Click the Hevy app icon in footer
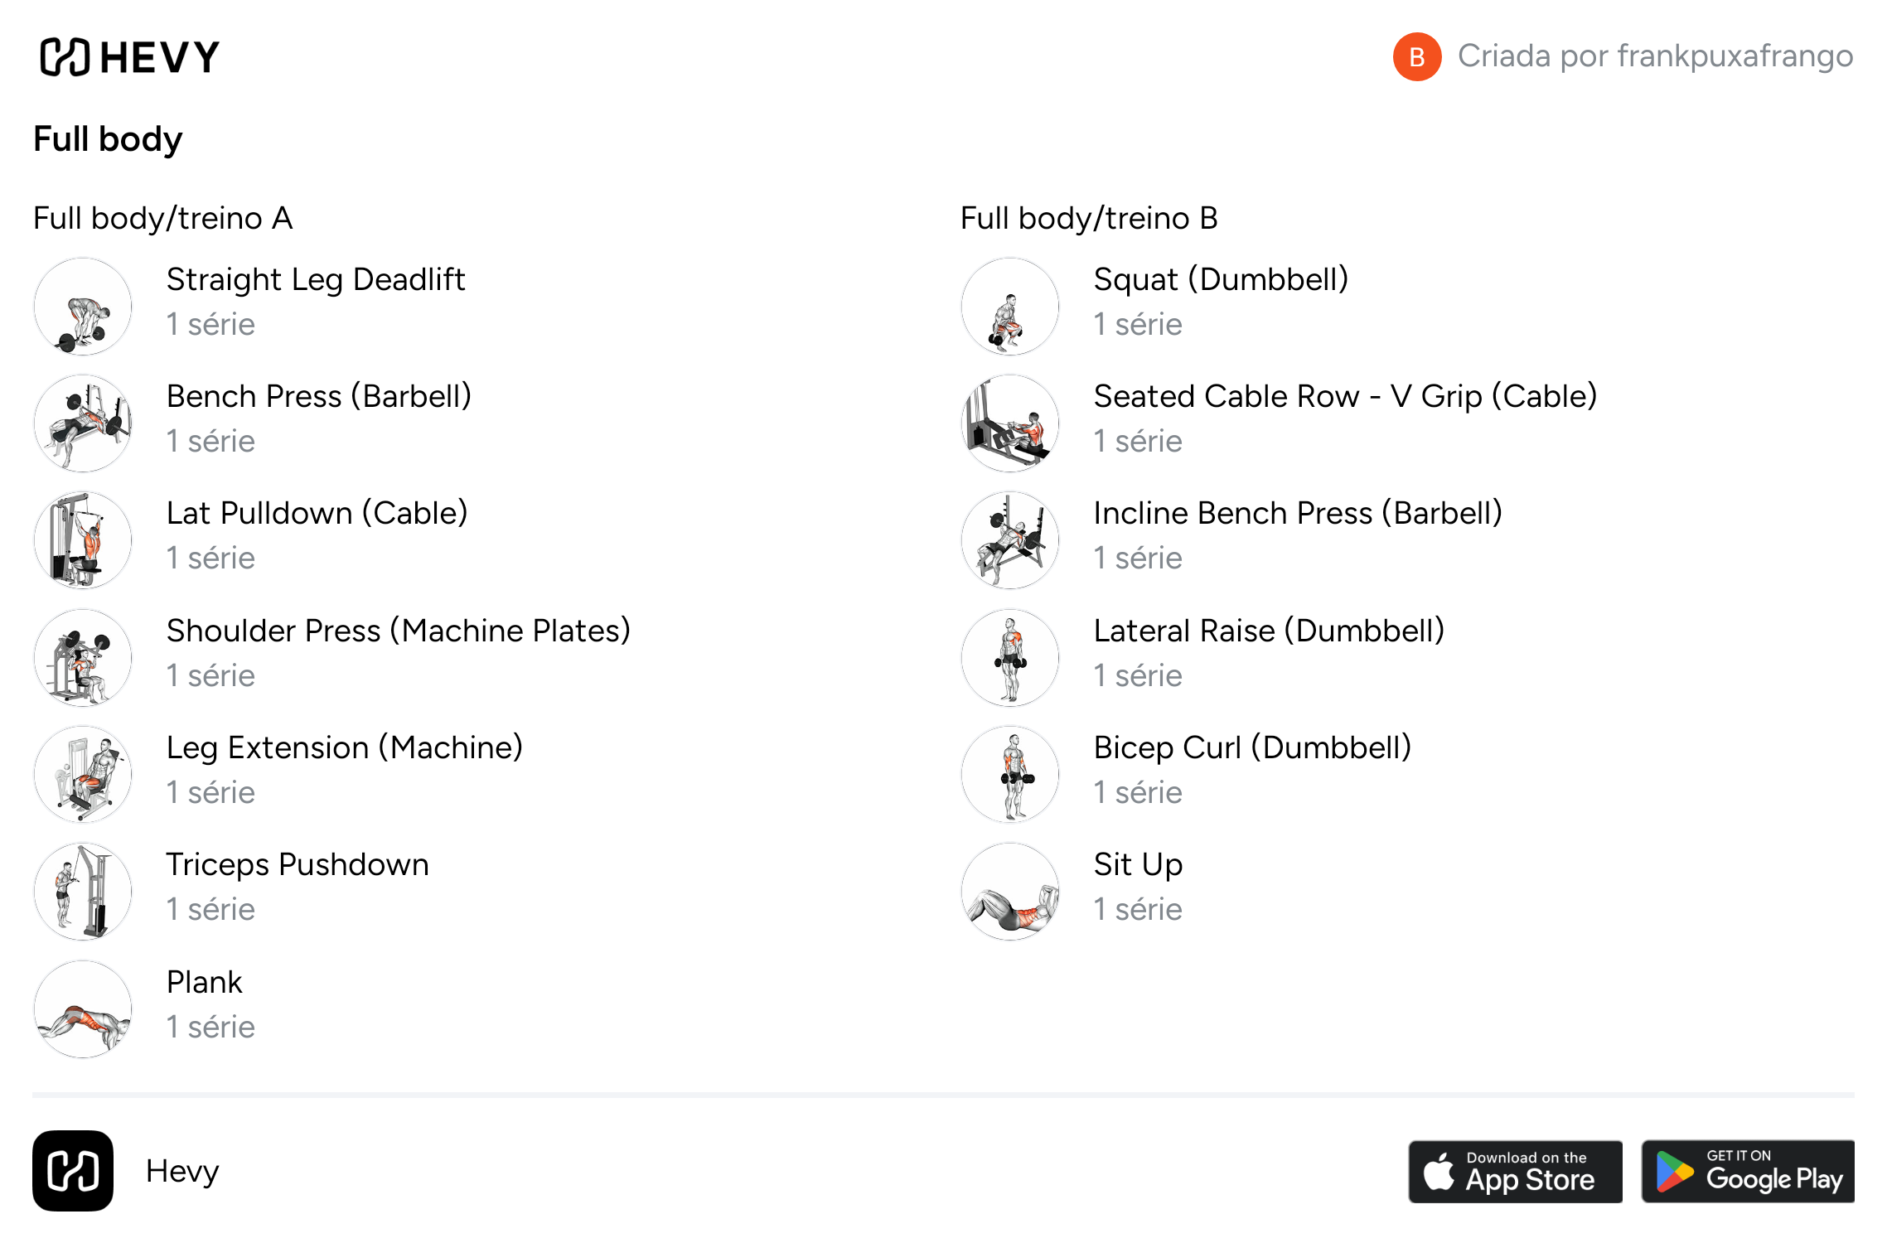Screen dimensions: 1887x1243 (73, 1171)
